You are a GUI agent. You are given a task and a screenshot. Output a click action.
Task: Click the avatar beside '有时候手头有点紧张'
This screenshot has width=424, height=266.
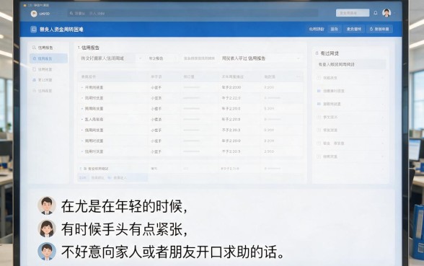[47, 229]
